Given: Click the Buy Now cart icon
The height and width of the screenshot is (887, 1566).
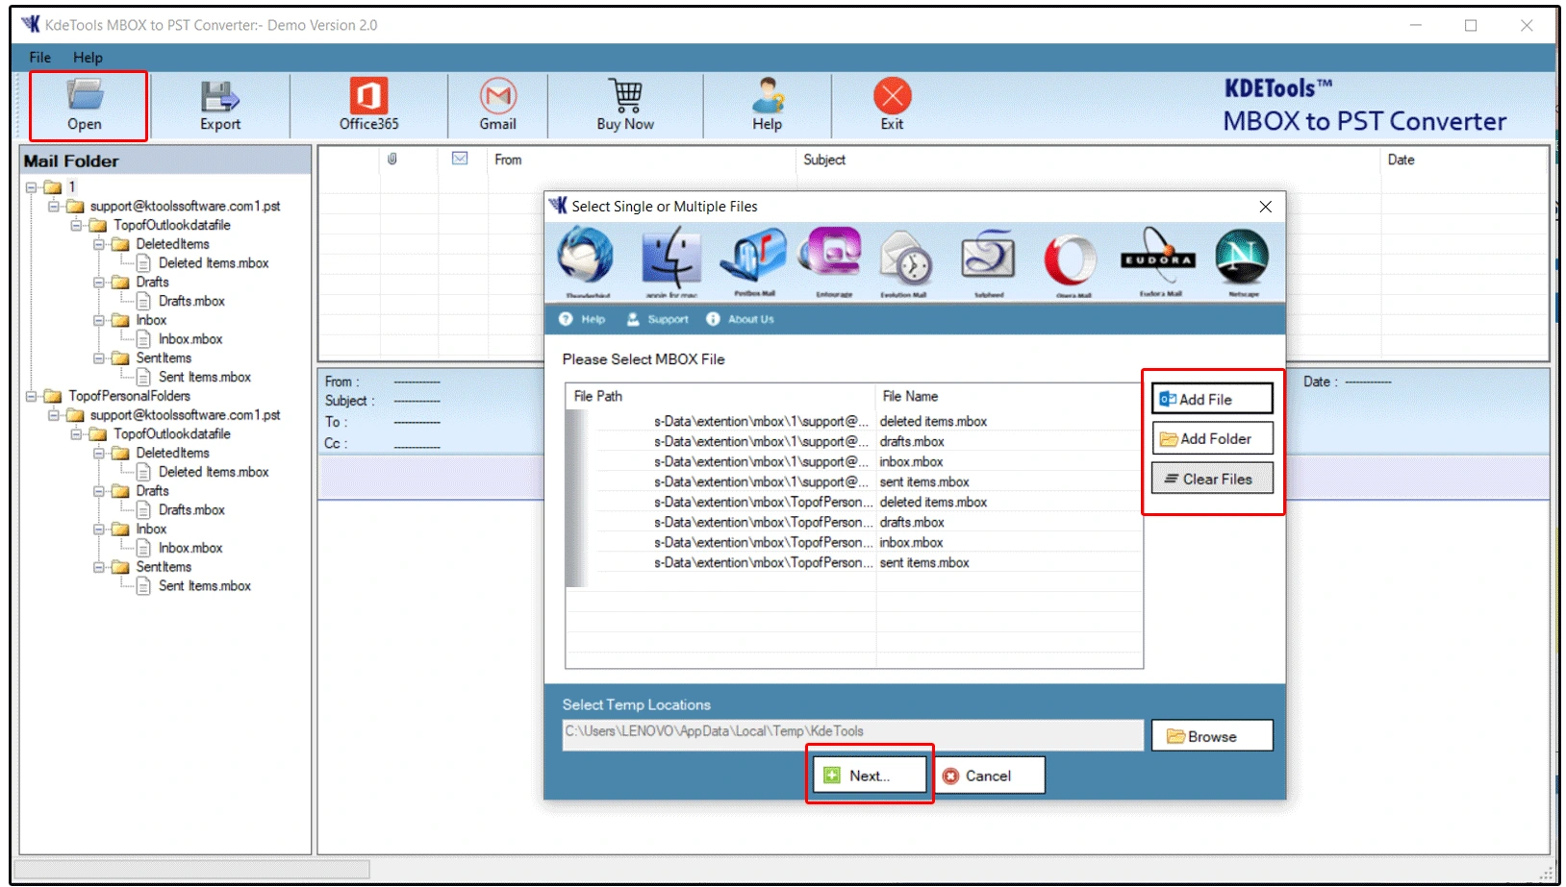Looking at the screenshot, I should pyautogui.click(x=626, y=105).
